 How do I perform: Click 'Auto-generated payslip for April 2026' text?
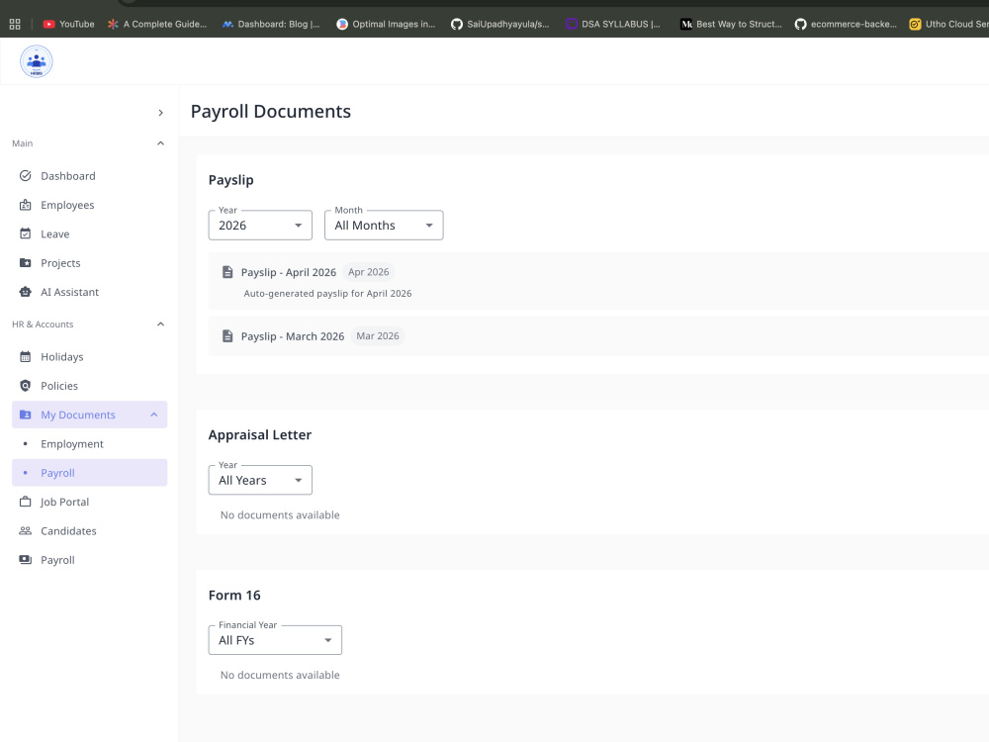click(x=327, y=294)
